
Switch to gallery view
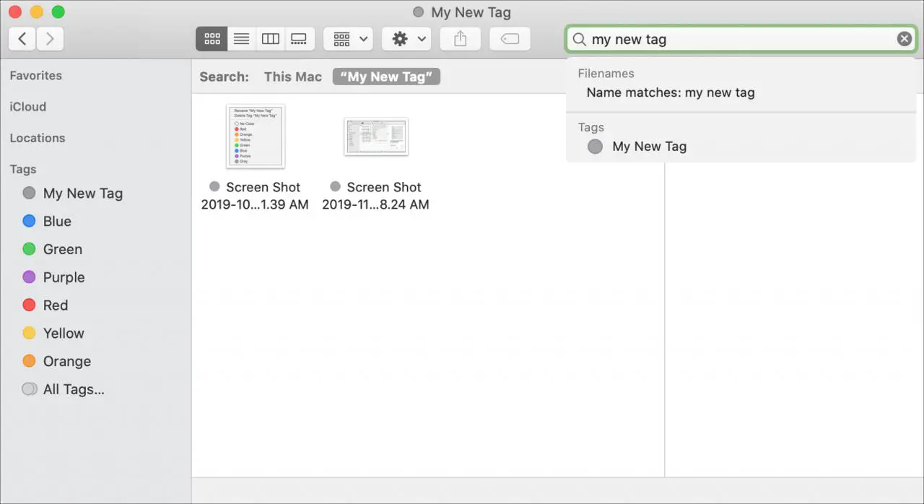299,39
